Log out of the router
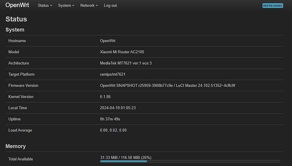Image resolution: width=292 pixels, height=166 pixels. (110, 5)
